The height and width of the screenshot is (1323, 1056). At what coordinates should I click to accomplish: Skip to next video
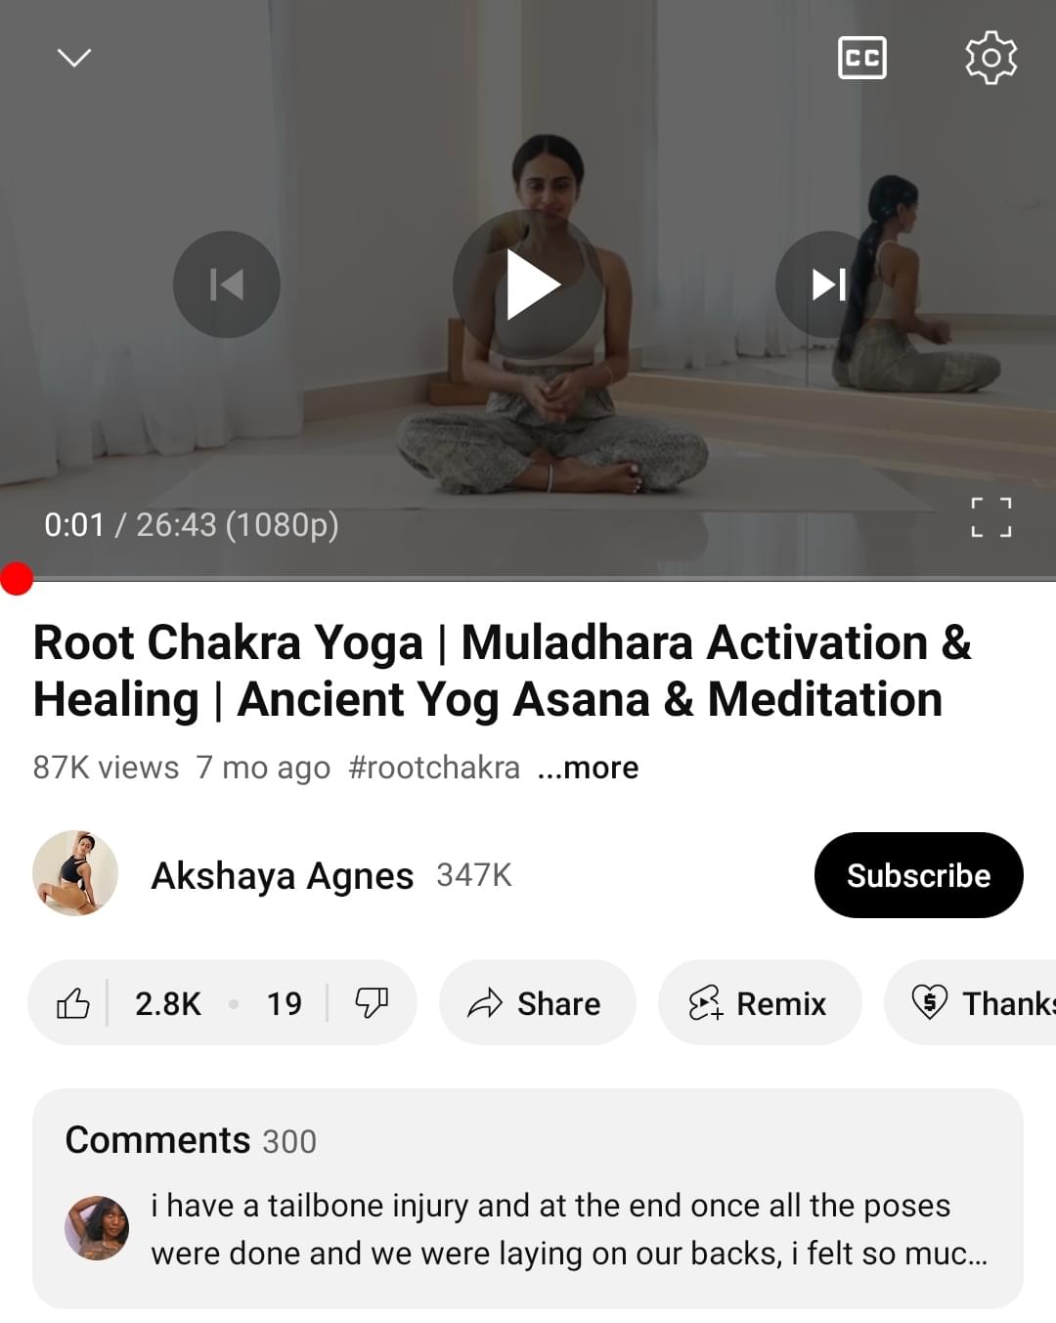click(829, 285)
